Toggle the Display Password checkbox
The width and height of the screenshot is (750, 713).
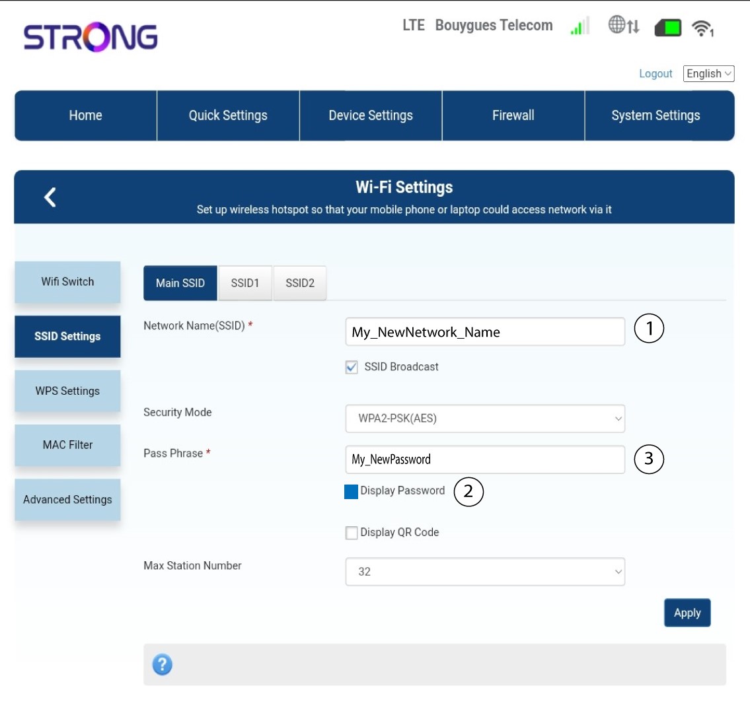(x=351, y=491)
